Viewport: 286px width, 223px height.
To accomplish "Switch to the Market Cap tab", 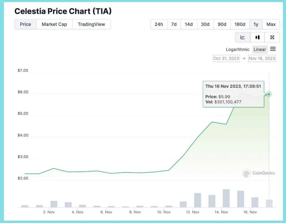I will click(x=54, y=24).
